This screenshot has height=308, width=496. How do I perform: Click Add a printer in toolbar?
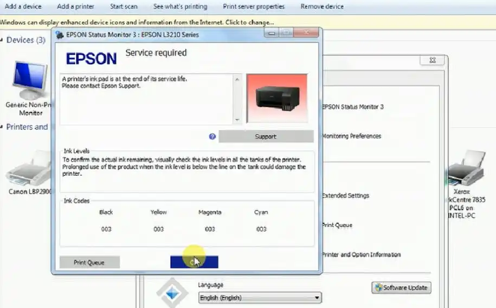pos(75,7)
